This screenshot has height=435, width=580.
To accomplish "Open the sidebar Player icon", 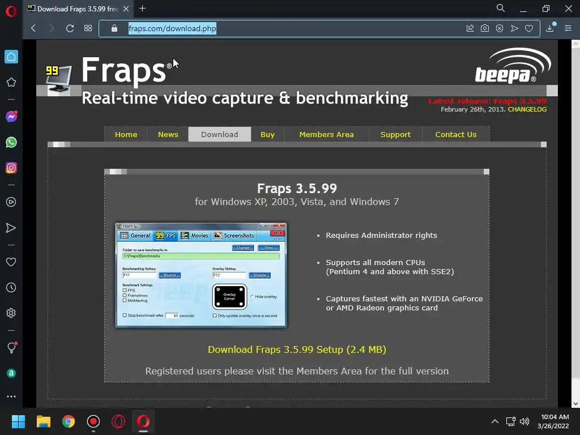I will click(x=11, y=202).
